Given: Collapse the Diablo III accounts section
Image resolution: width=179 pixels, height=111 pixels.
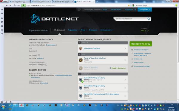Looking at the screenshot, I should click(x=80, y=43).
